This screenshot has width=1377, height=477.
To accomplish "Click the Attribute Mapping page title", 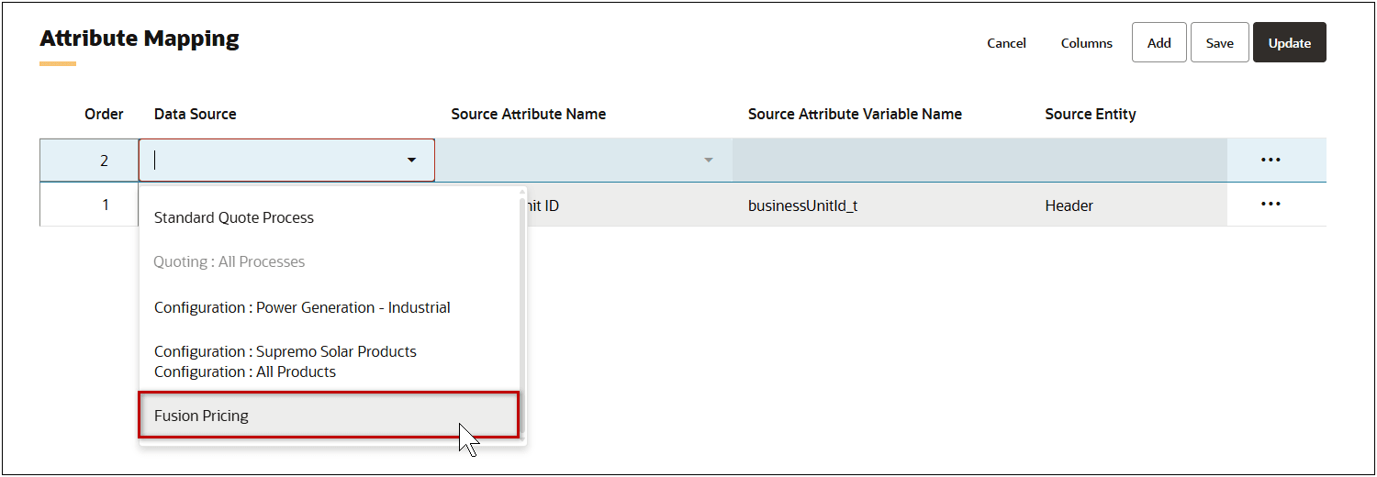I will coord(140,39).
